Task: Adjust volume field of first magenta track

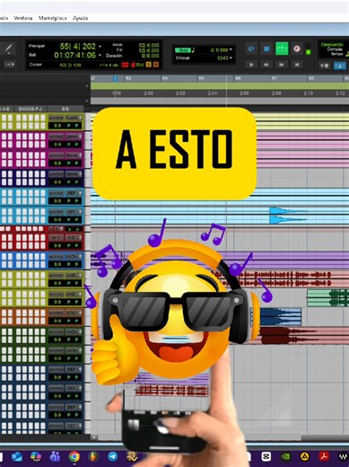Action: tap(57, 145)
